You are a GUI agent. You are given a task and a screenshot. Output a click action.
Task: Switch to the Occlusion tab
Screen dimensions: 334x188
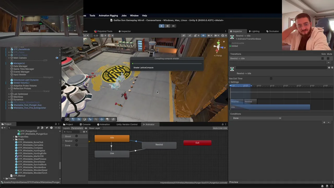pos(272,31)
